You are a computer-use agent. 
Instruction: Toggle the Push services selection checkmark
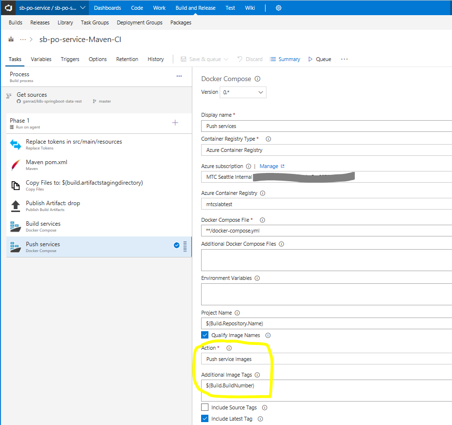[177, 245]
